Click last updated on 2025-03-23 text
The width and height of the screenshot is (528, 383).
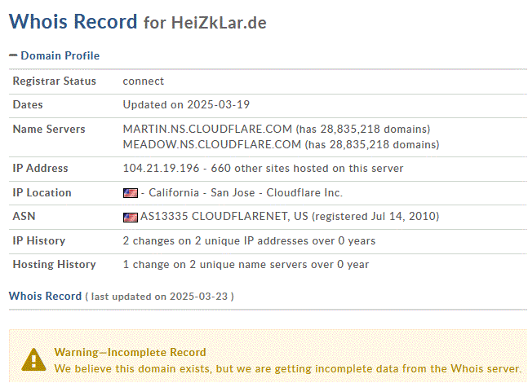click(x=159, y=297)
